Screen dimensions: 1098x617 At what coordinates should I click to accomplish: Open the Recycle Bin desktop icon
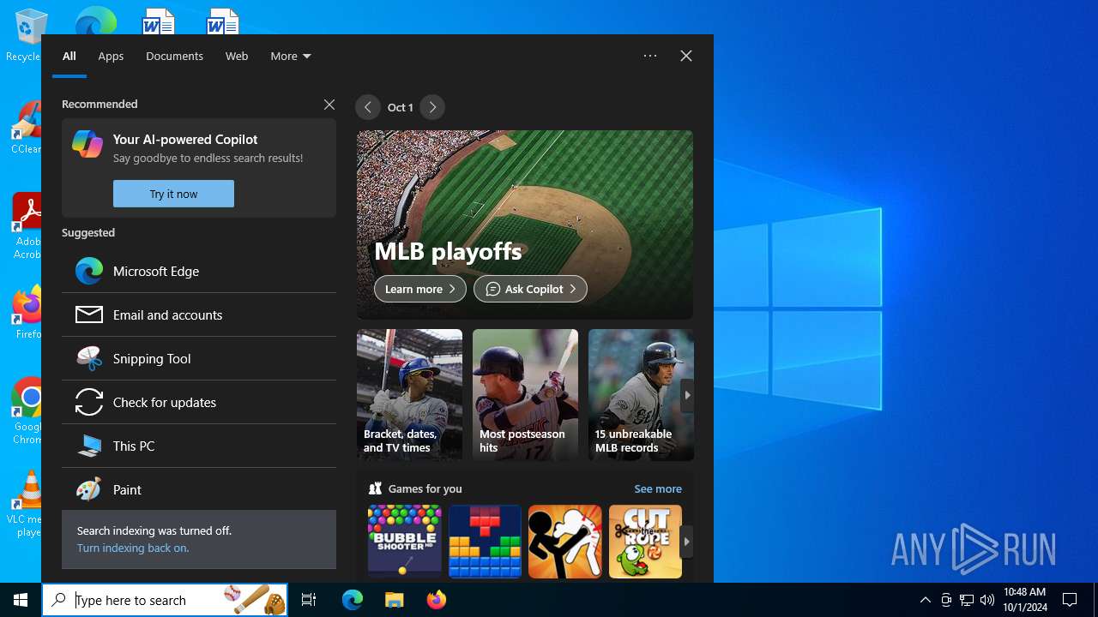(x=27, y=35)
